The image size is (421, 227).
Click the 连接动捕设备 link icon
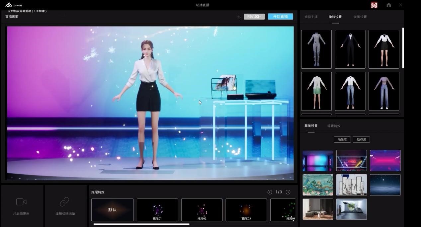(64, 202)
